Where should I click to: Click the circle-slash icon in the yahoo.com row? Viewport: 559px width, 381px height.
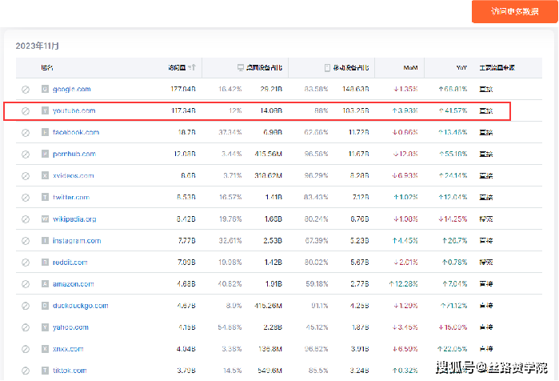26,327
